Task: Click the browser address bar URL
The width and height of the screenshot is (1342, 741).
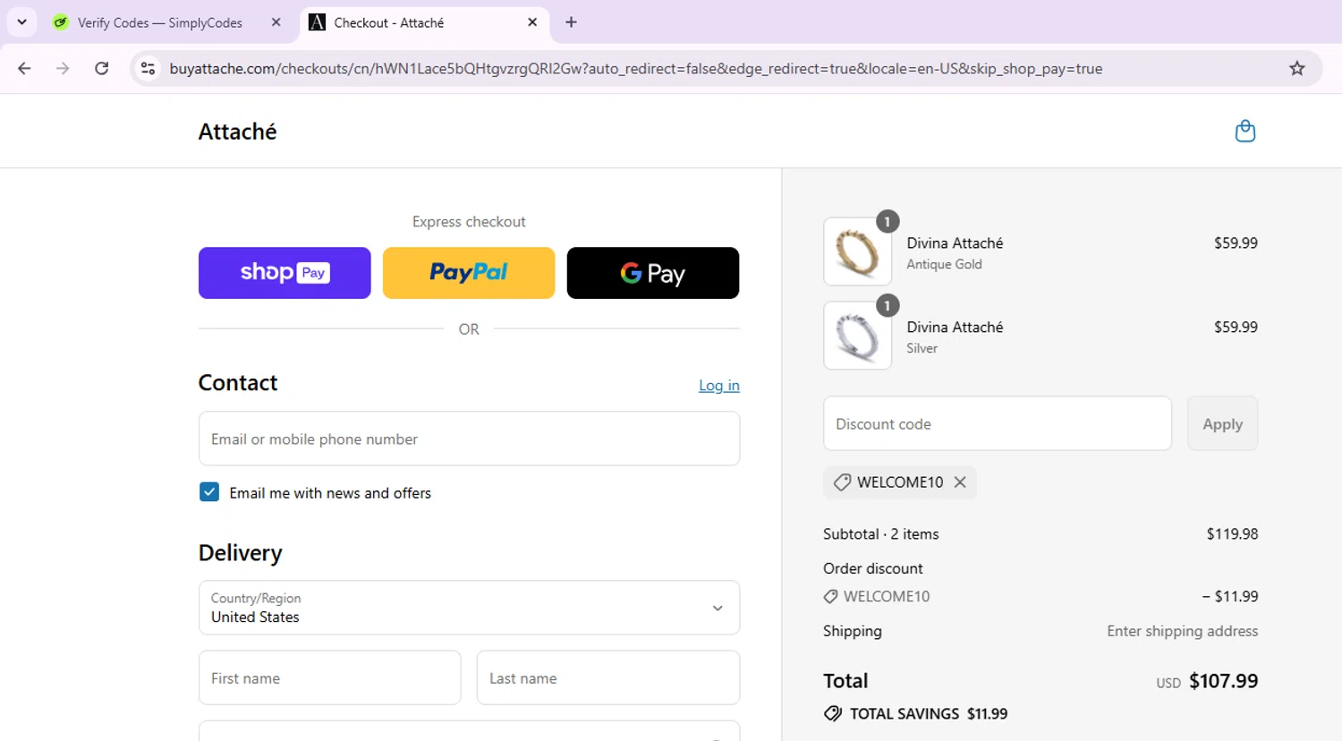Action: (635, 68)
